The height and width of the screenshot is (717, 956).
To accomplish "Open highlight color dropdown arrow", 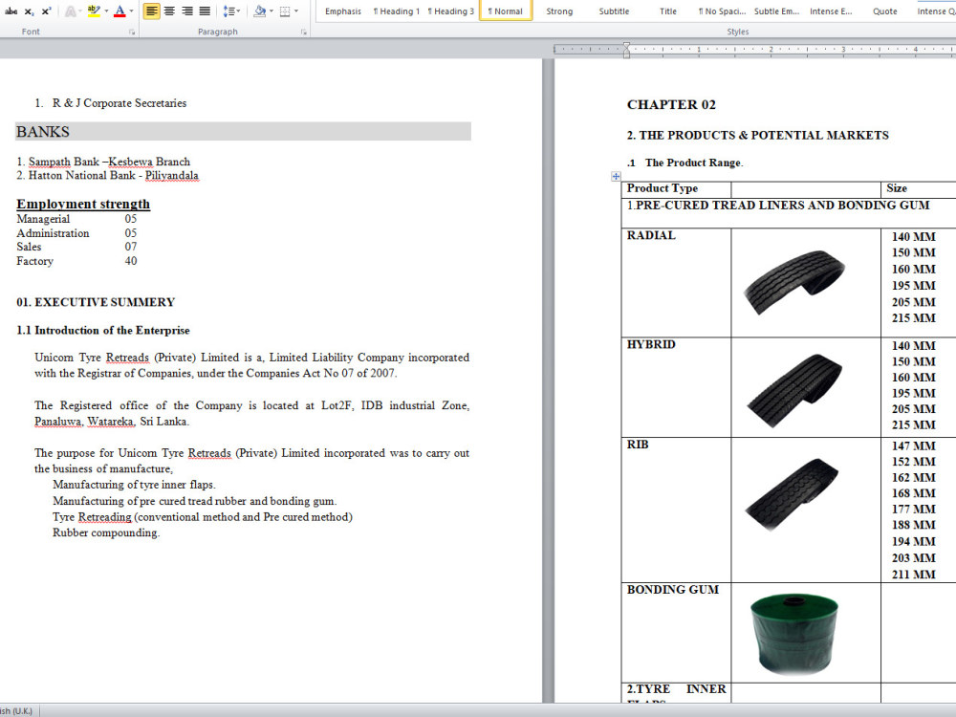I will point(106,11).
